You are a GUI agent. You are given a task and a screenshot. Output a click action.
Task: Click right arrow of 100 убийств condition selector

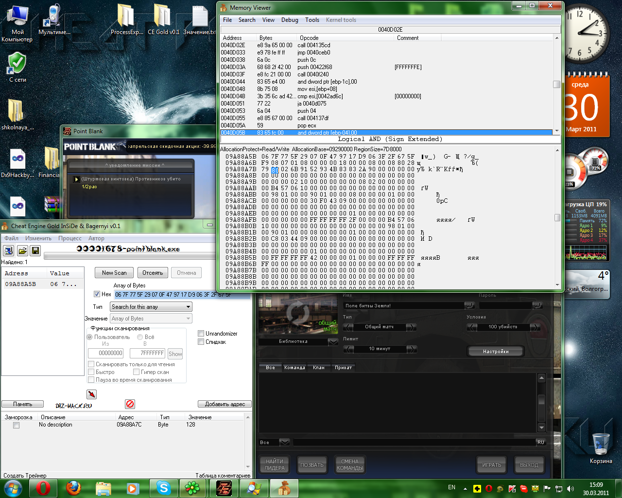[x=535, y=327]
